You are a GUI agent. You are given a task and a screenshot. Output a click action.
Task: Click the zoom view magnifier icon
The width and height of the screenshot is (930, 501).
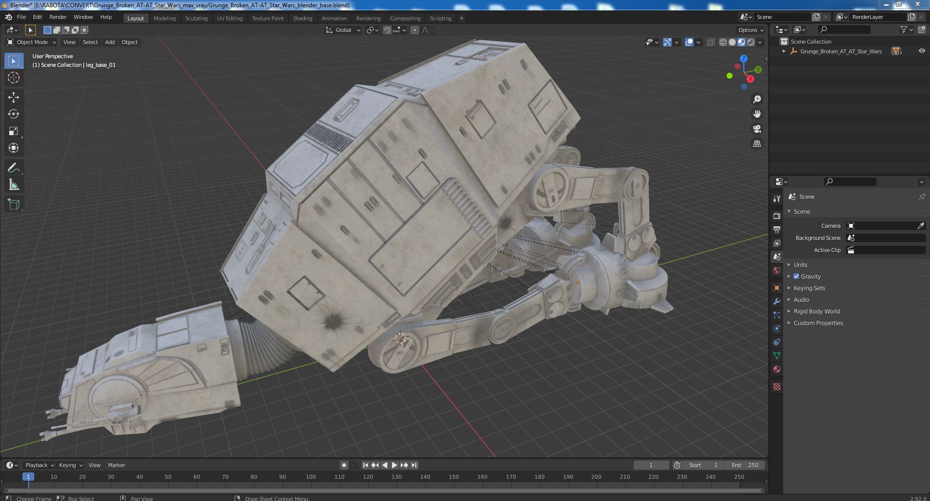[757, 99]
